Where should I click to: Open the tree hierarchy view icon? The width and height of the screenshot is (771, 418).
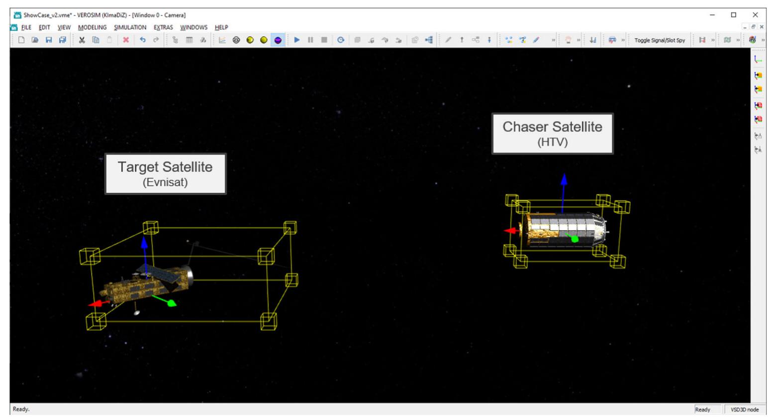tap(175, 40)
